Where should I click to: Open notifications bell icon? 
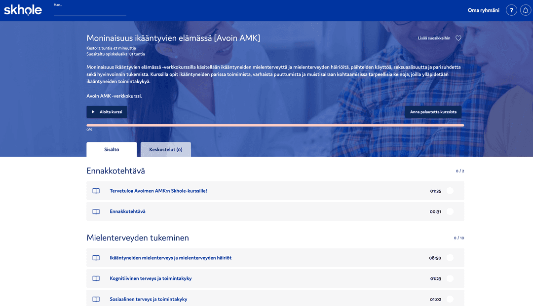point(526,10)
